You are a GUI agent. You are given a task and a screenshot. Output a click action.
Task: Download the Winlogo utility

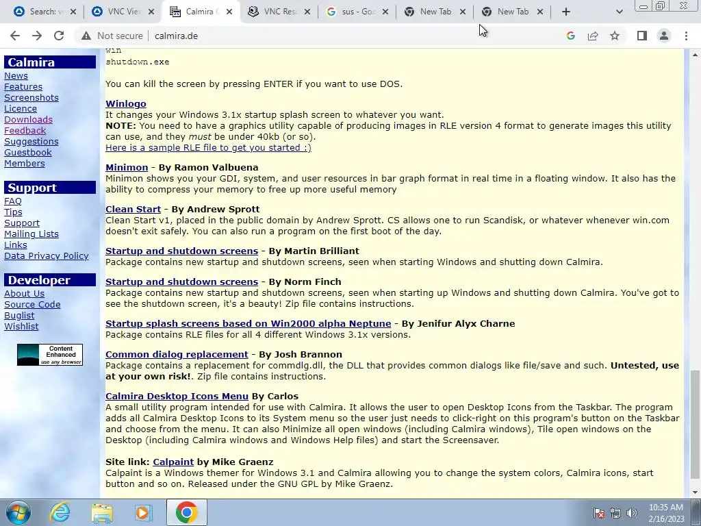pyautogui.click(x=126, y=104)
